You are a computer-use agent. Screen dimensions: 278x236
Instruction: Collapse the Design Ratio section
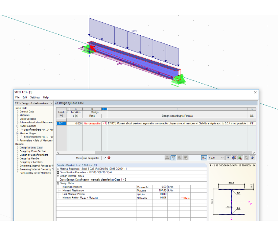click(58, 183)
